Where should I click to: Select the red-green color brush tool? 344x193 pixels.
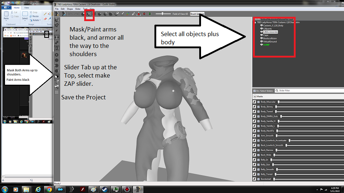pyautogui.click(x=128, y=14)
